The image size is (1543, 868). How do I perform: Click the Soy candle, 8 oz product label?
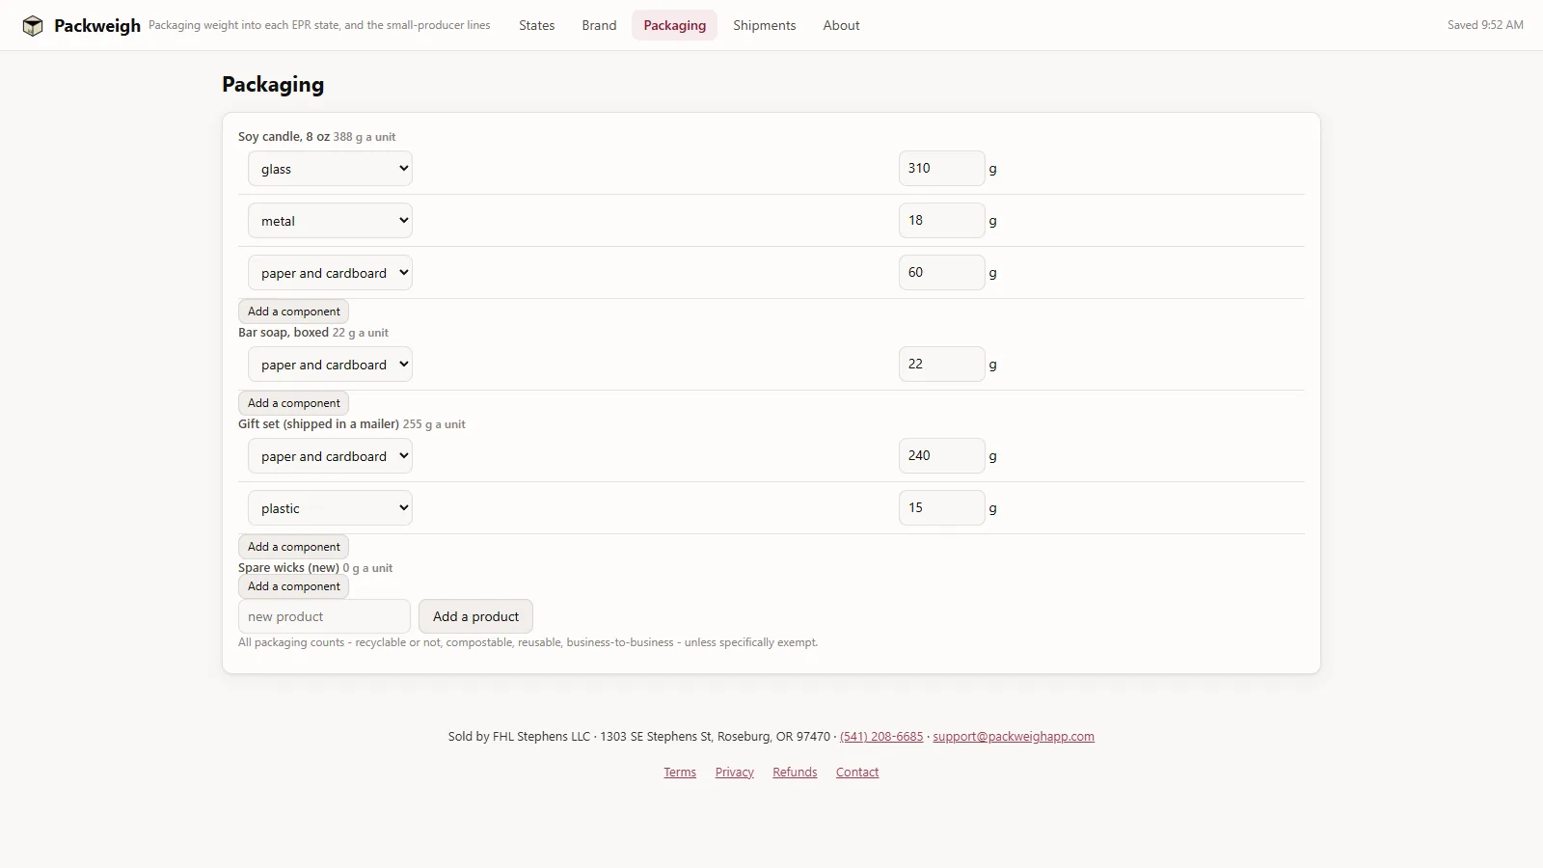[284, 137]
